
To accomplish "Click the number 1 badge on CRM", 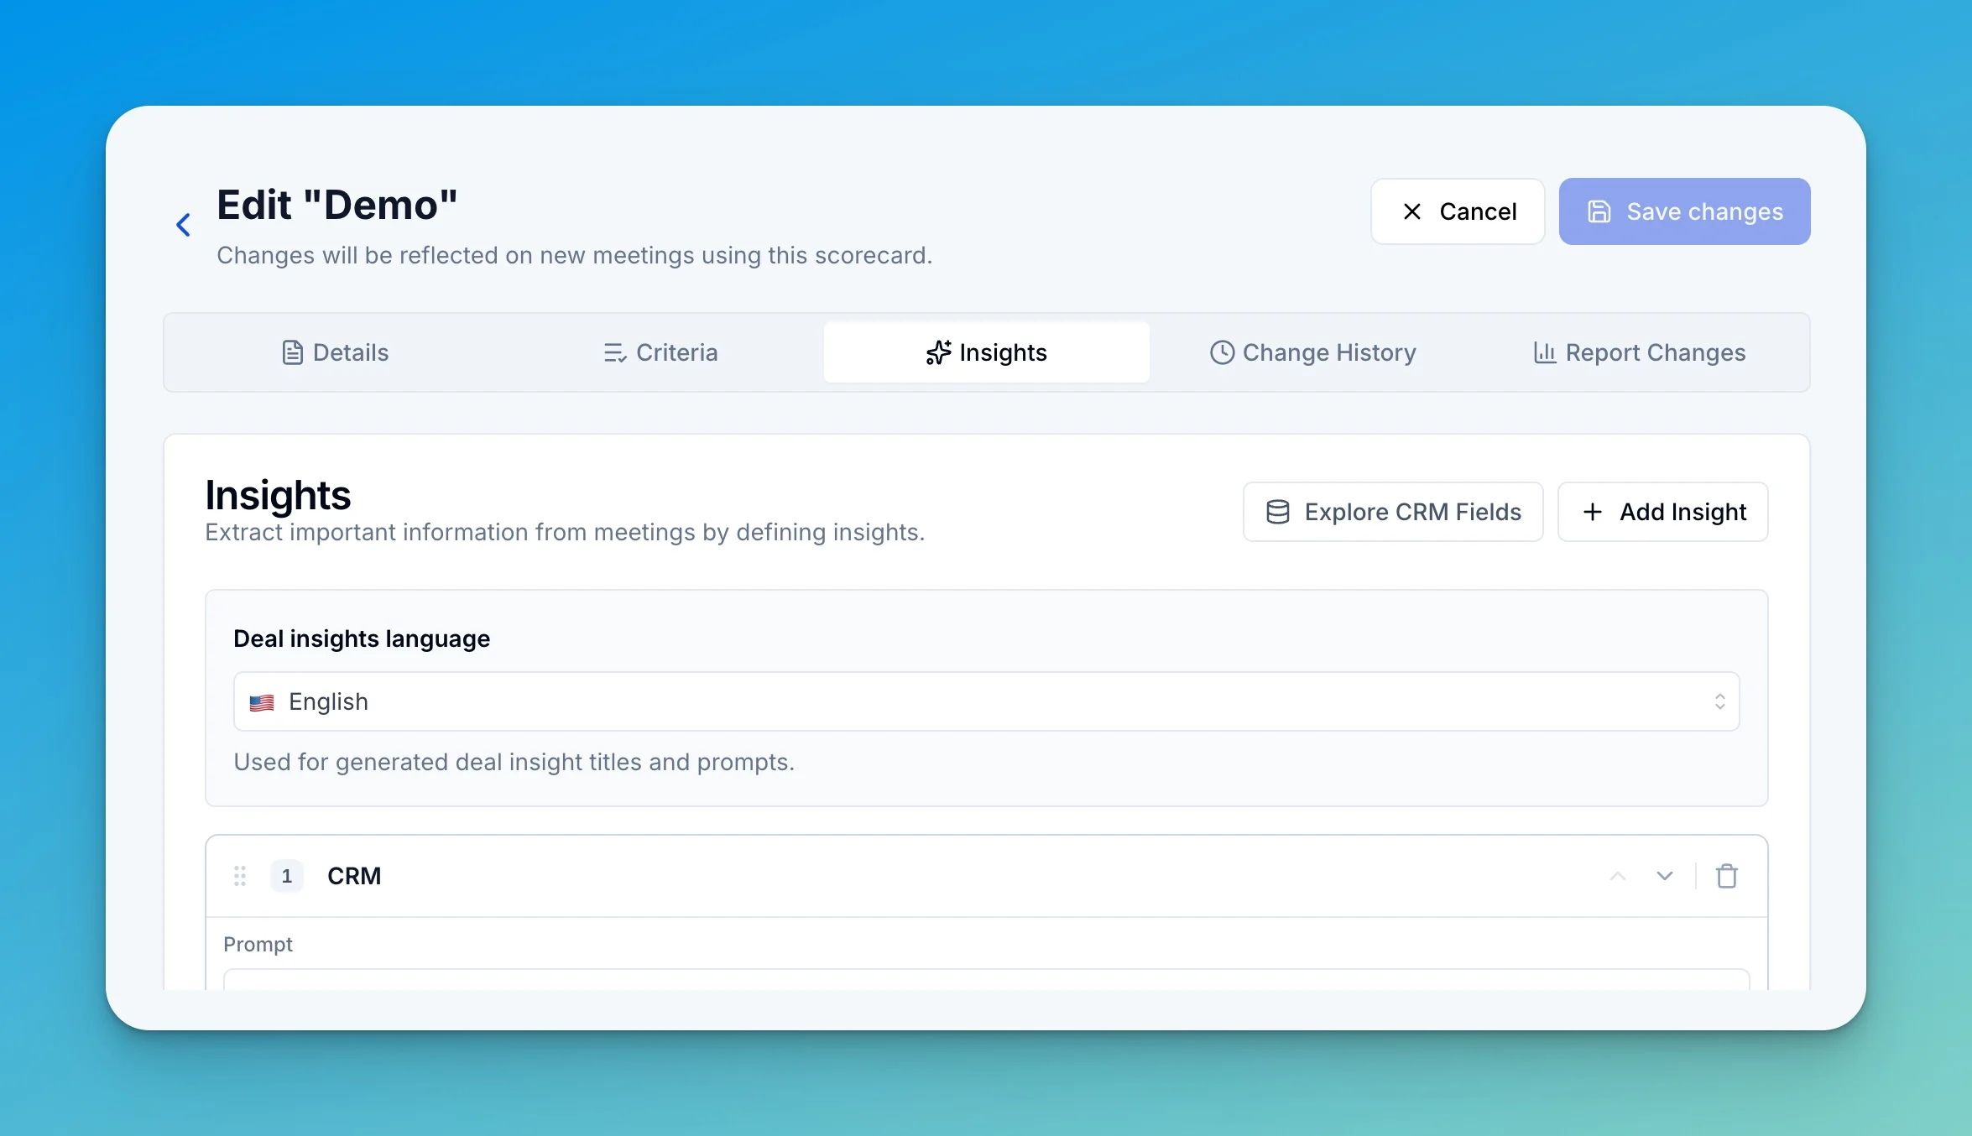I will point(287,876).
